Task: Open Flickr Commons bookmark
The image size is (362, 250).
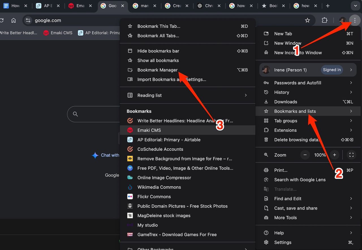Action: click(x=188, y=197)
